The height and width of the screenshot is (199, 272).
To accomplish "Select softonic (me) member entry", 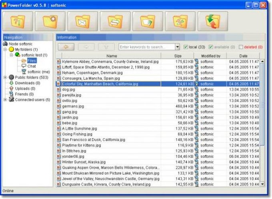I will coord(39,72).
